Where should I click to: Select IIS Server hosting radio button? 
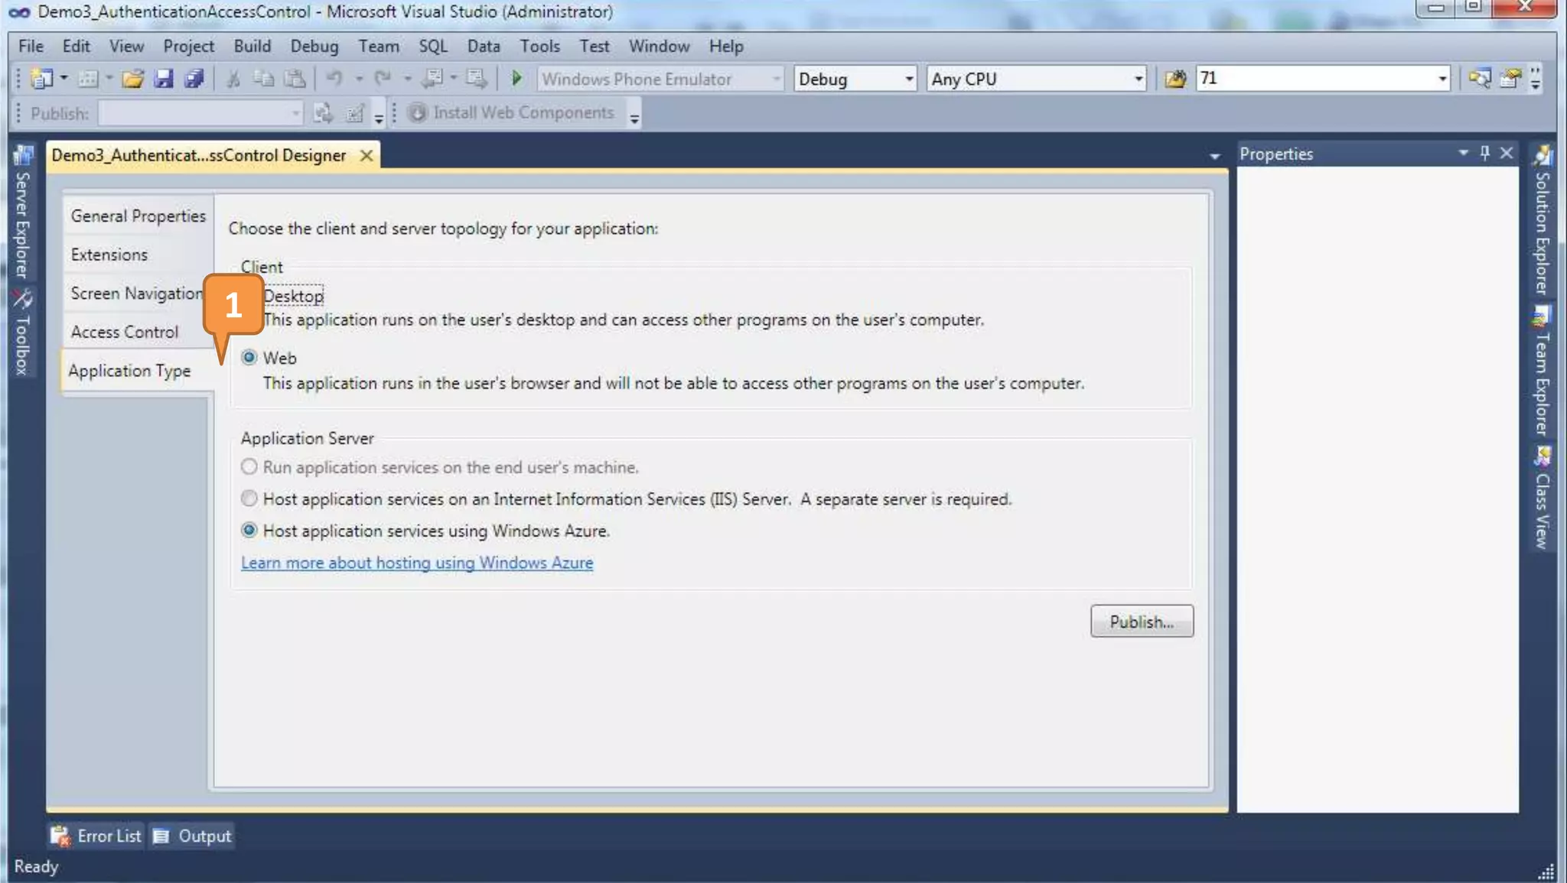click(249, 498)
